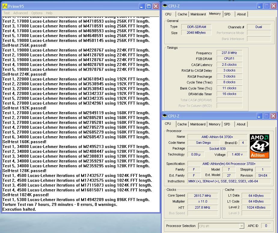
Task: Click 'Self-test 1024K passed!' line in Prime95
Action: pos(26,195)
